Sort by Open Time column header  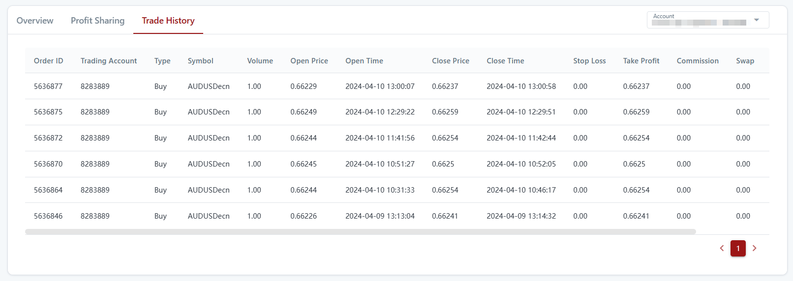364,61
